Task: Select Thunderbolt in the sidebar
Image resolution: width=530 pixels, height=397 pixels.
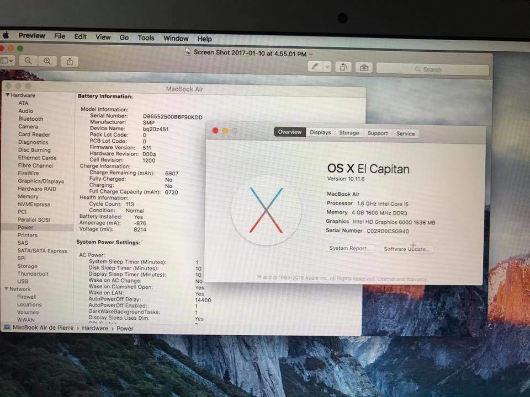Action: click(x=33, y=274)
